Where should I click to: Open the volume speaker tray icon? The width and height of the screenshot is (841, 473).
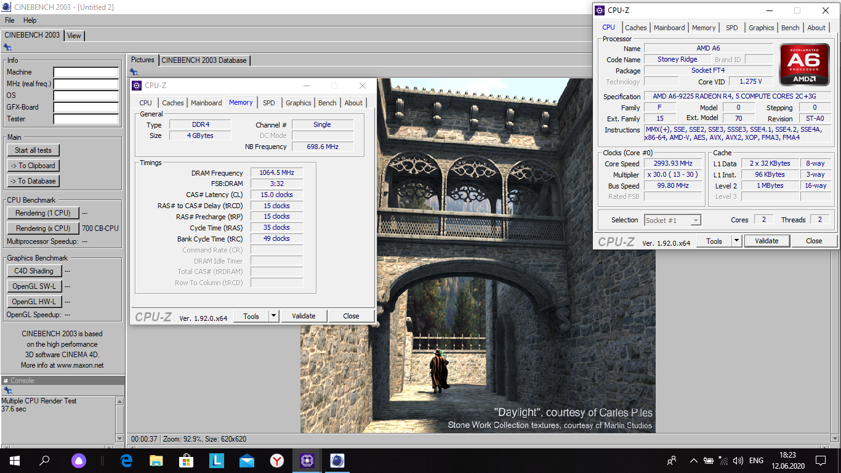tap(738, 461)
